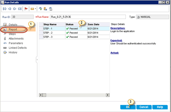Open the Attachments section
The image size is (171, 112).
pyautogui.click(x=16, y=39)
